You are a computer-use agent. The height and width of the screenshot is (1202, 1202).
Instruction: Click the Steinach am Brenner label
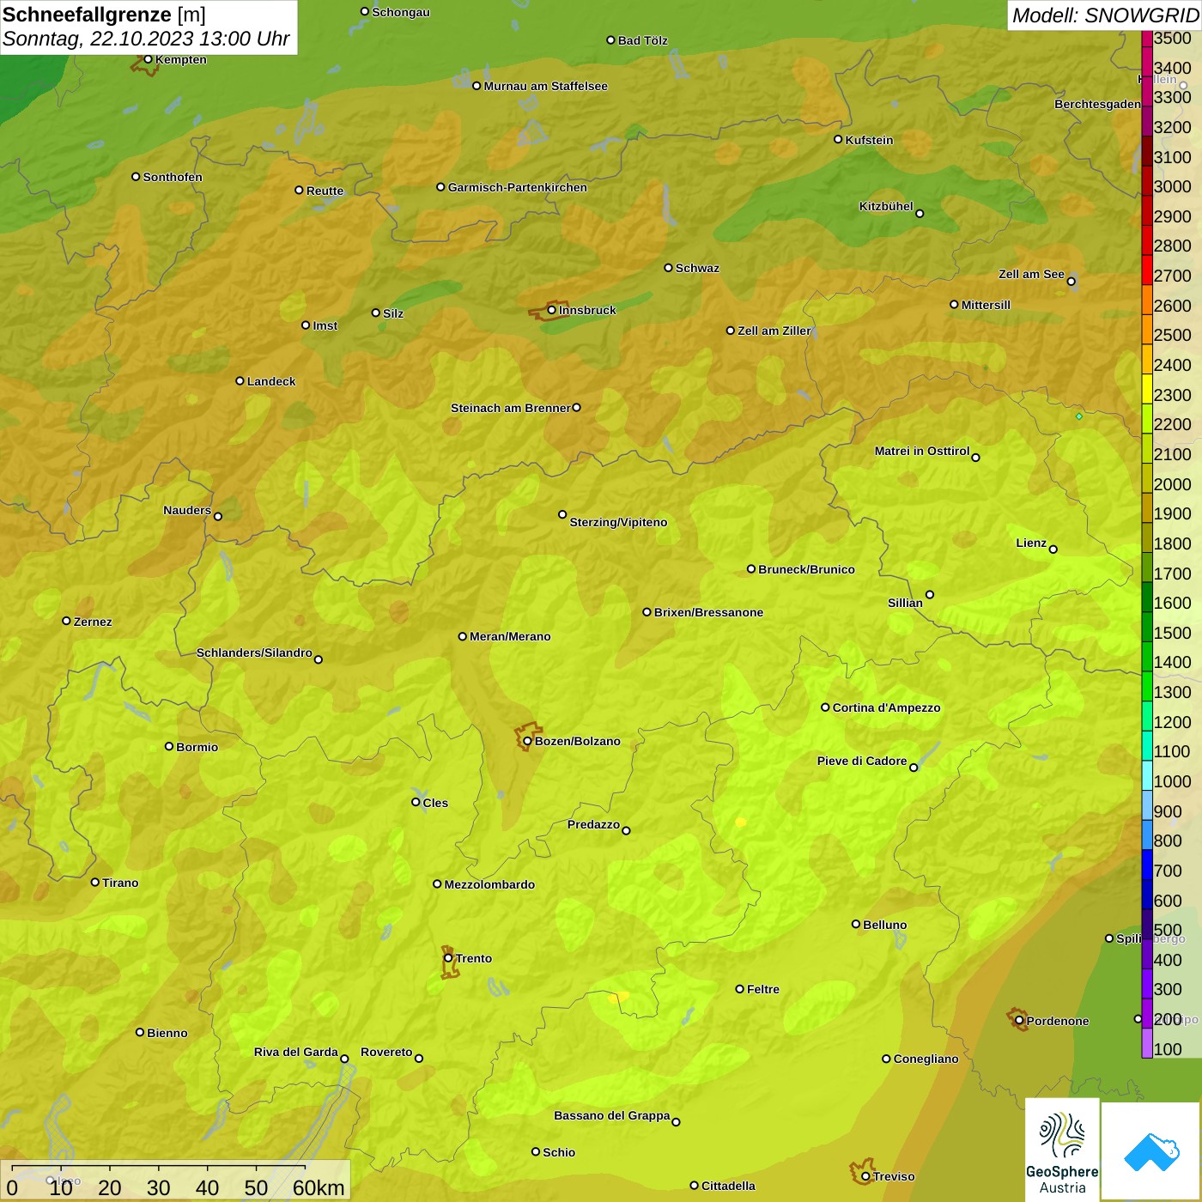point(510,408)
